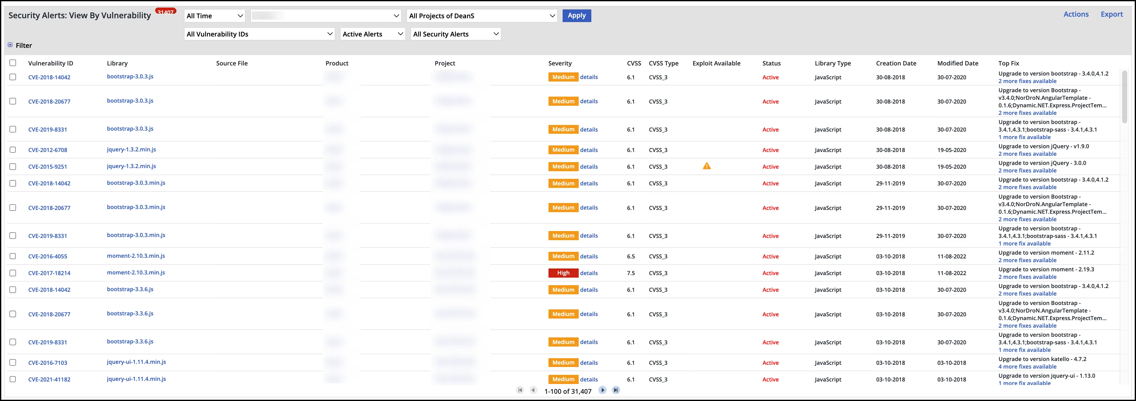Viewport: 1136px width, 401px height.
Task: Jump to the last page of results
Action: 616,390
